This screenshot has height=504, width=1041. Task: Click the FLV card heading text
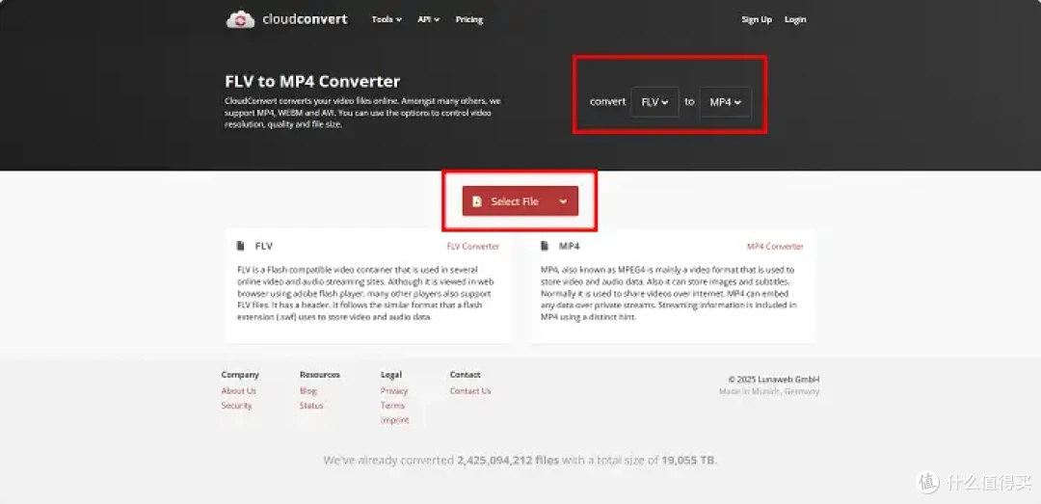click(x=263, y=247)
